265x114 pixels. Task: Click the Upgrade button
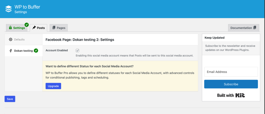point(53,86)
